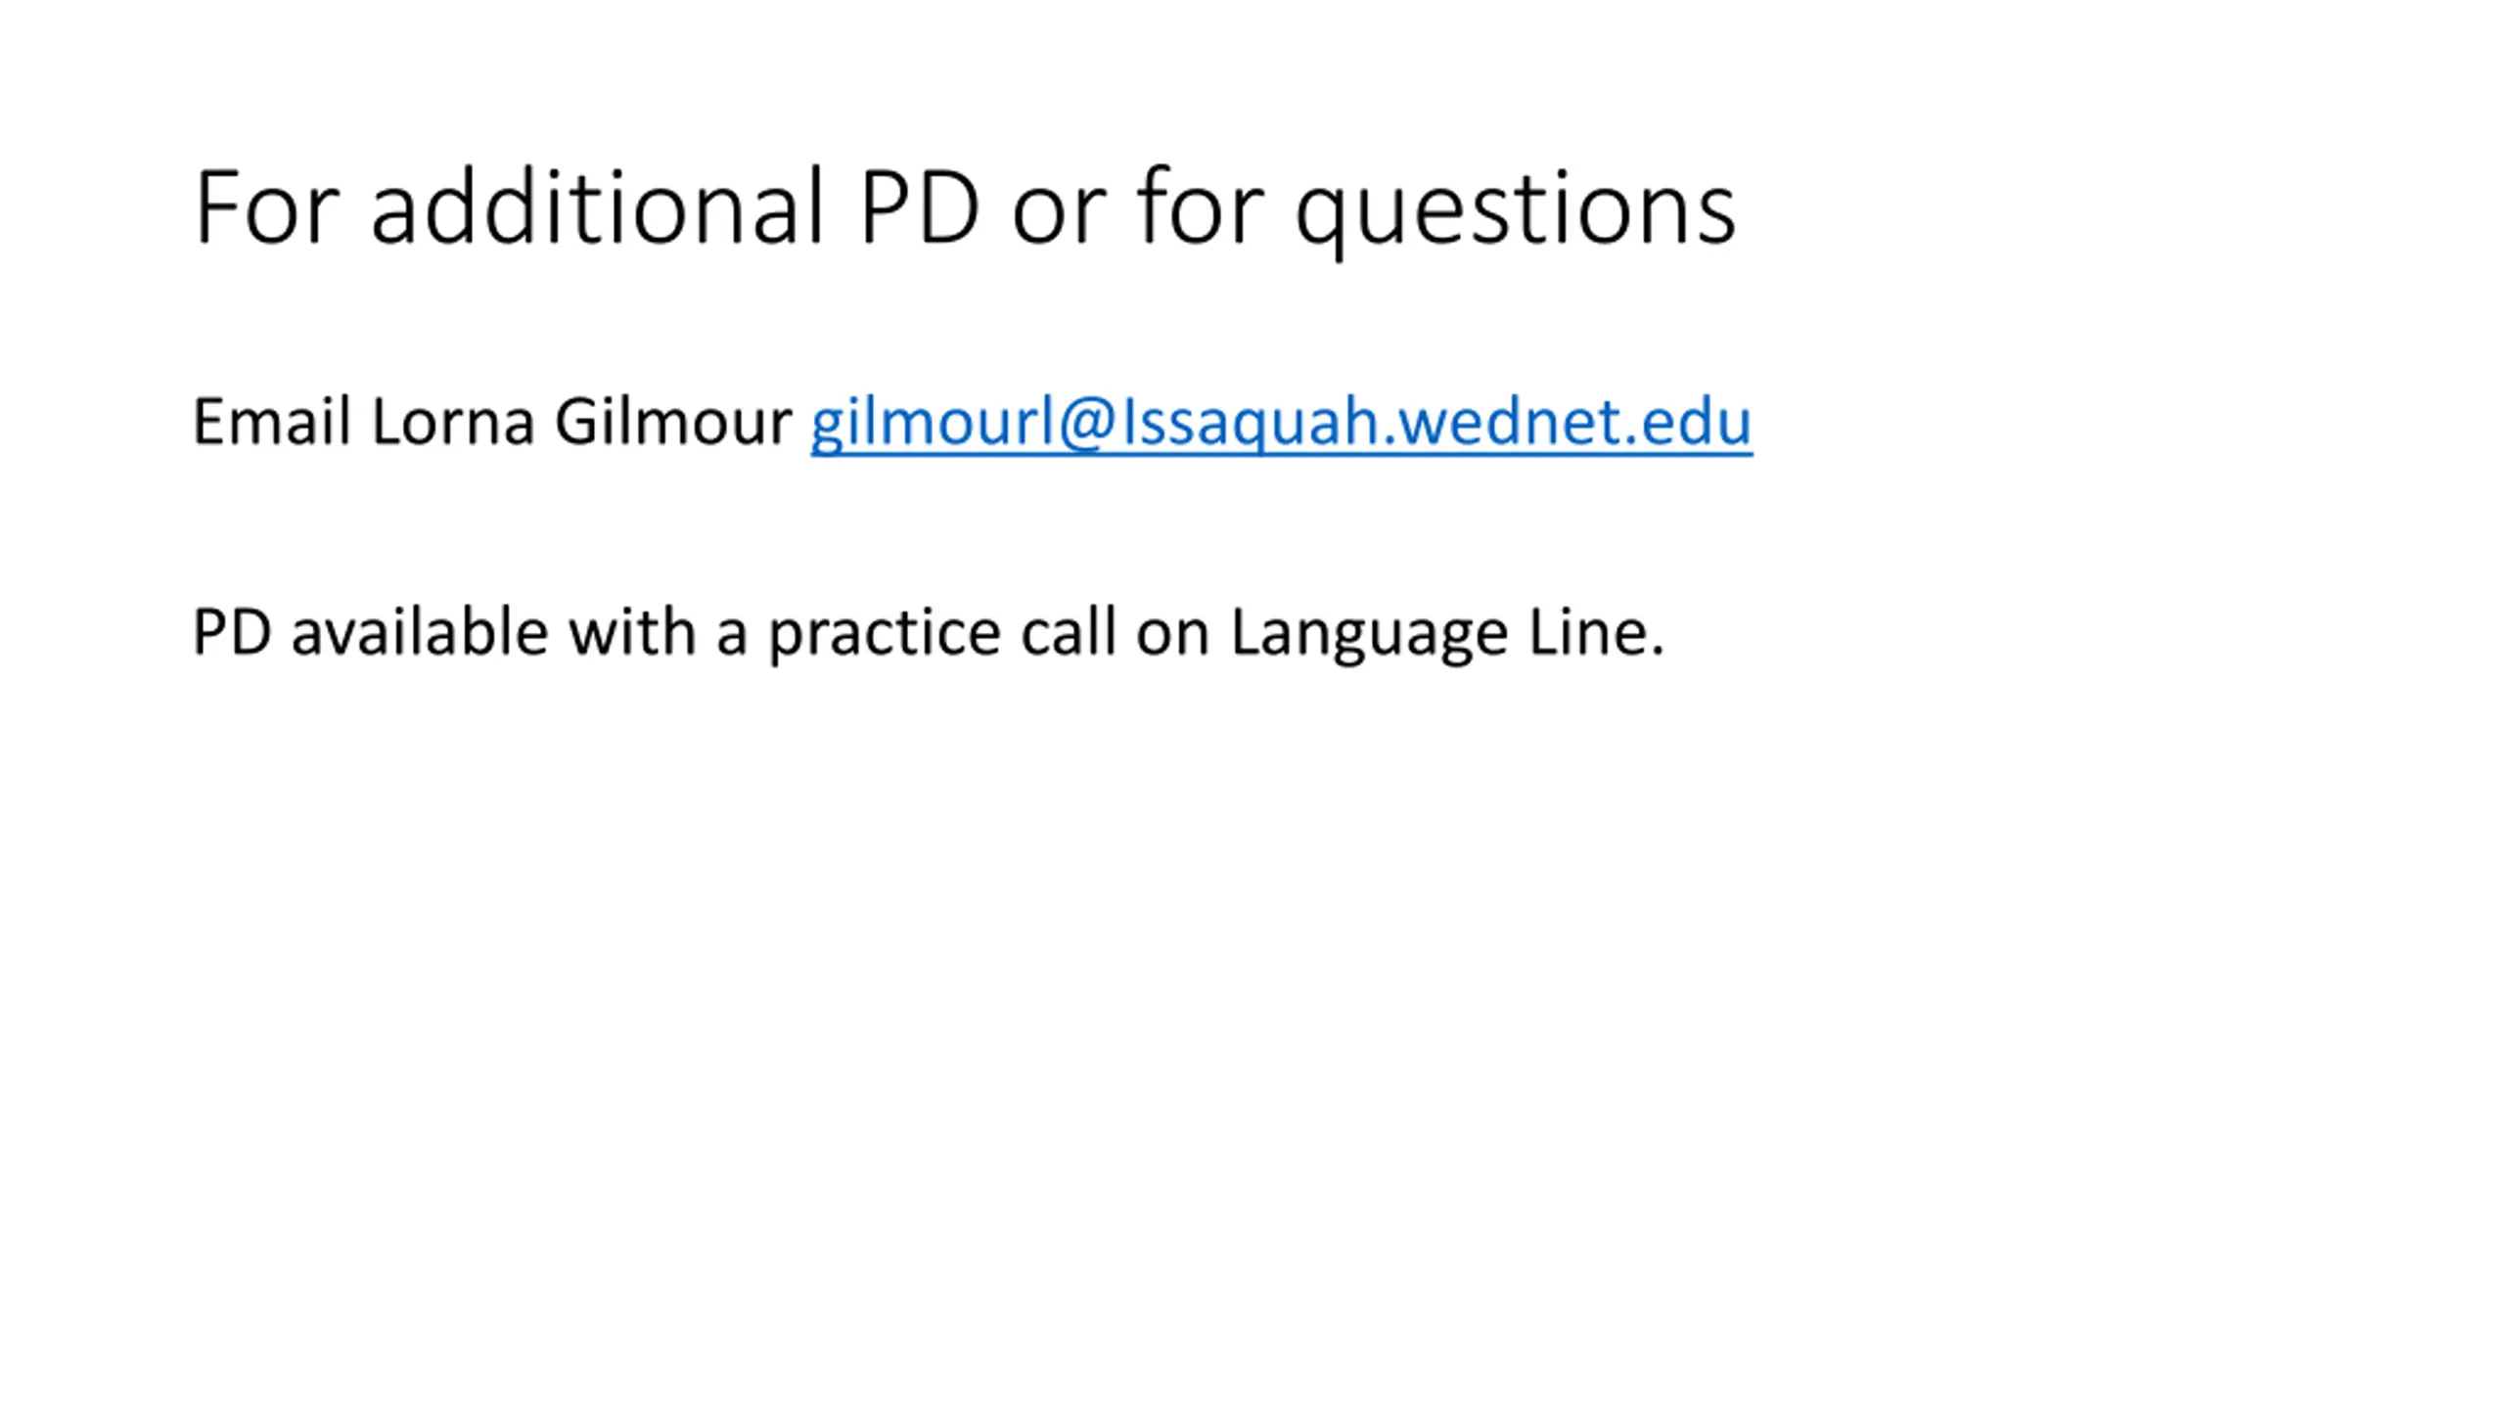The height and width of the screenshot is (1409, 2505).
Task: Click the "@" symbol in the email address
Action: point(1087,423)
